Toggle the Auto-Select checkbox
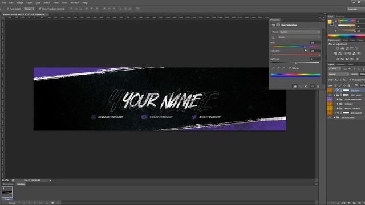The width and height of the screenshot is (365, 205). tap(8, 9)
